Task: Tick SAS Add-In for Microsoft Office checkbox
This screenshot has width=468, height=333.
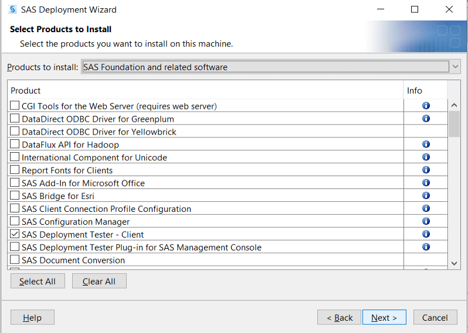Action: (x=15, y=182)
